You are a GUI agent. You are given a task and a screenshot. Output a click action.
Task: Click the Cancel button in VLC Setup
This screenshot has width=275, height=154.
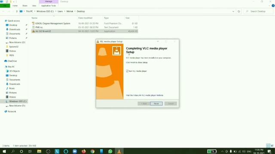point(171,104)
